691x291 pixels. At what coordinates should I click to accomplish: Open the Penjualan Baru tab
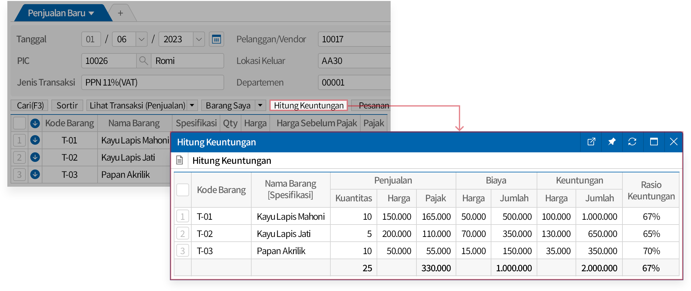tap(61, 13)
